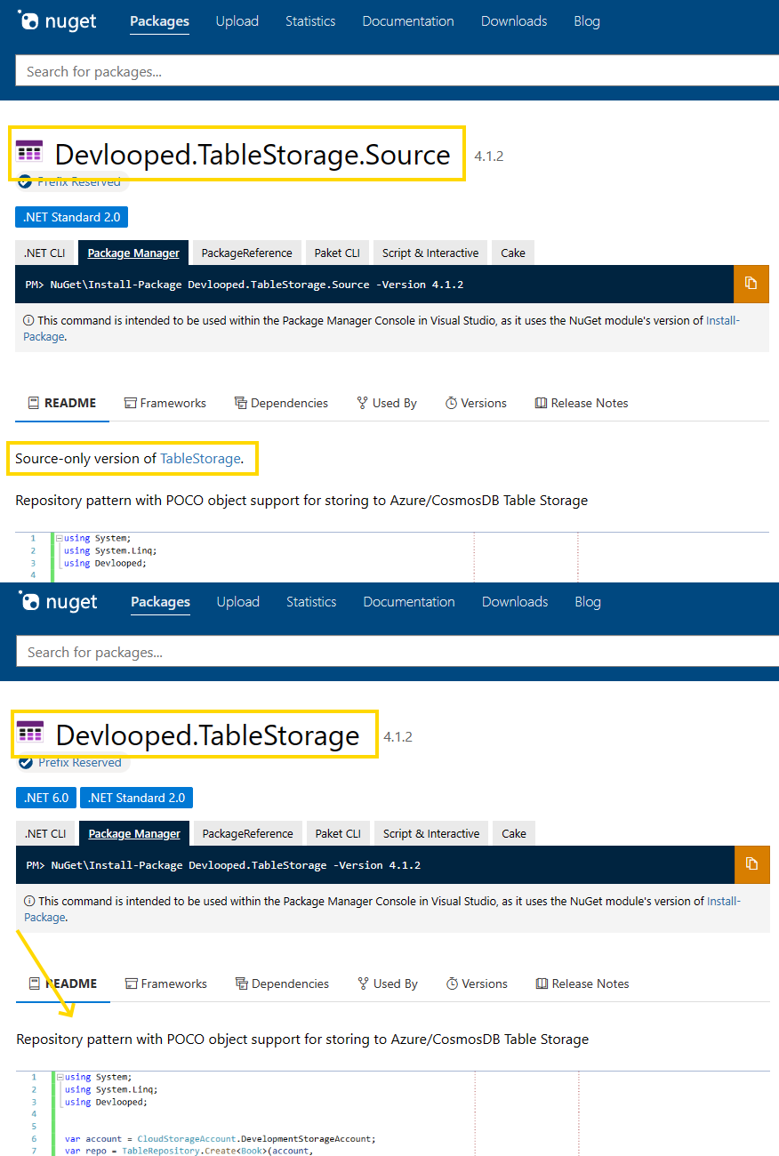
Task: Open Used By tab of the lower package
Action: coord(388,983)
